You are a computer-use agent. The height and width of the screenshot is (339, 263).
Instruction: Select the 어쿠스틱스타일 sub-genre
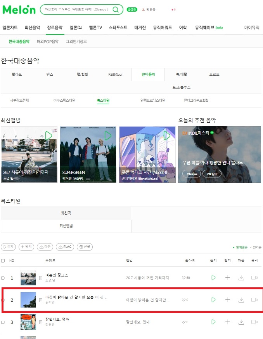tap(64, 100)
